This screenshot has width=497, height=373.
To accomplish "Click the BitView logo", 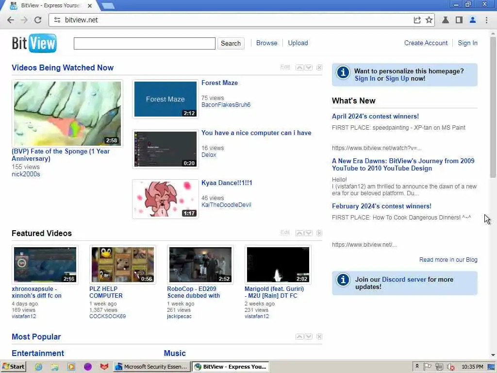I will coord(34,43).
